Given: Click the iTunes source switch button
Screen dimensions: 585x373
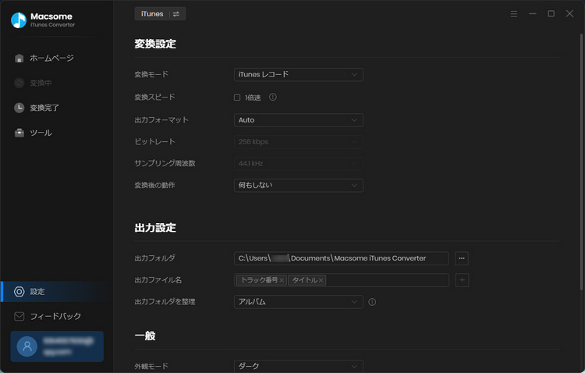Looking at the screenshot, I should tap(160, 14).
